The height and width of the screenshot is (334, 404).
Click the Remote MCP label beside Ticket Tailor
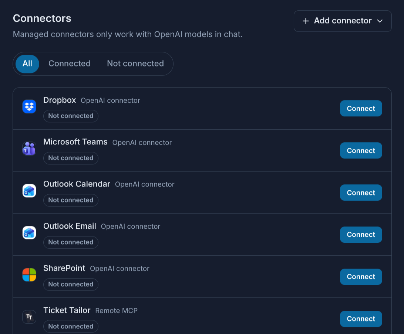pyautogui.click(x=117, y=311)
